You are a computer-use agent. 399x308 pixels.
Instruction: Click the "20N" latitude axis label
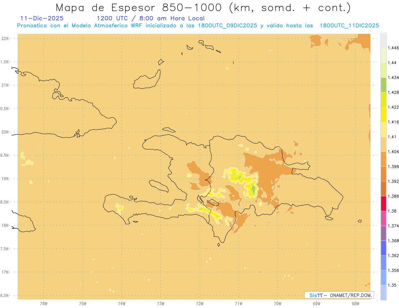(x=5, y=132)
